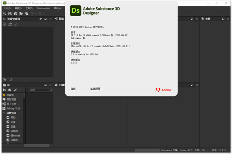Close the lower 2D view panel
232x154 pixels.
pos(197,85)
